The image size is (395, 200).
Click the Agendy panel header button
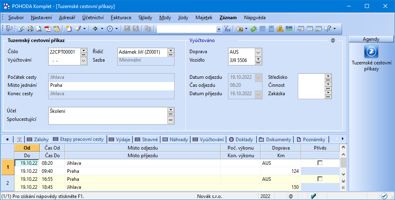pos(371,39)
